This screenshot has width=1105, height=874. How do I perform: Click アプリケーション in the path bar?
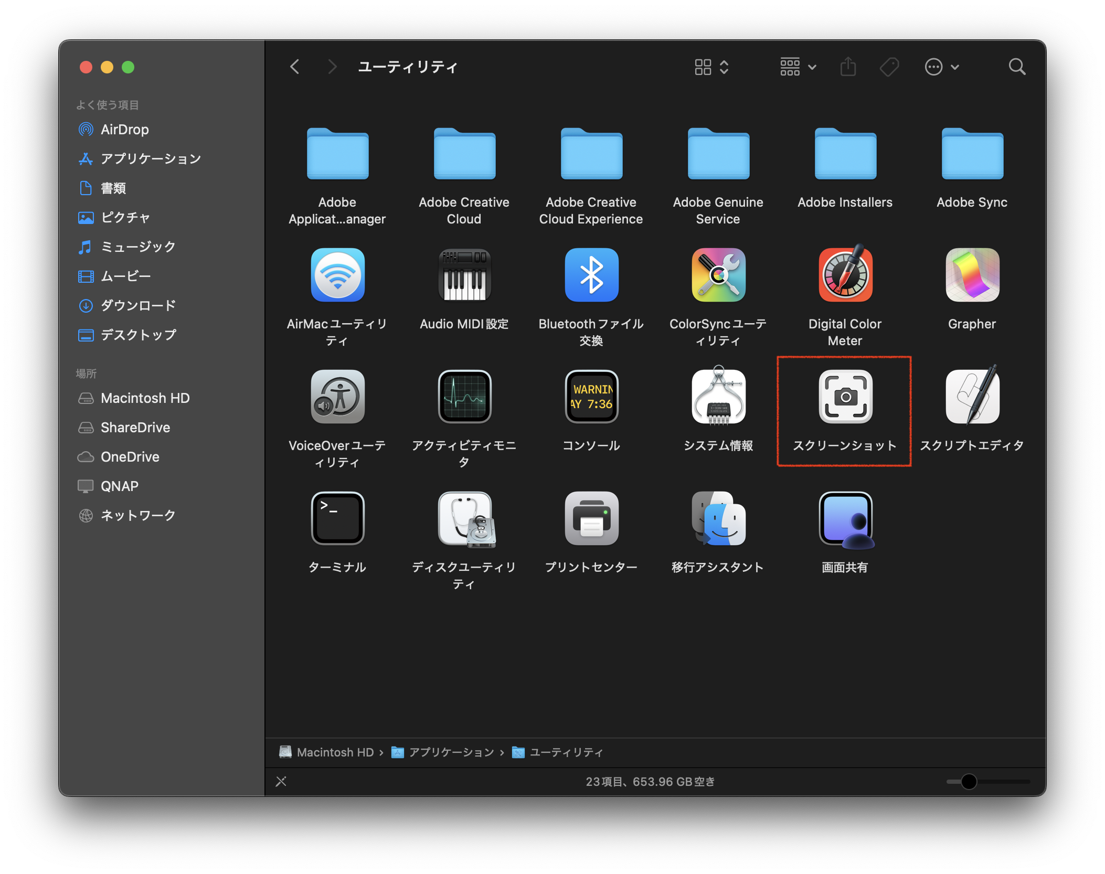(443, 752)
